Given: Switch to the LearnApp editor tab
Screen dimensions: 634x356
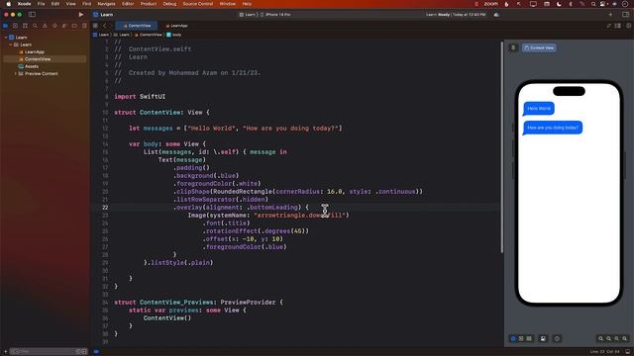Looking at the screenshot, I should point(176,26).
